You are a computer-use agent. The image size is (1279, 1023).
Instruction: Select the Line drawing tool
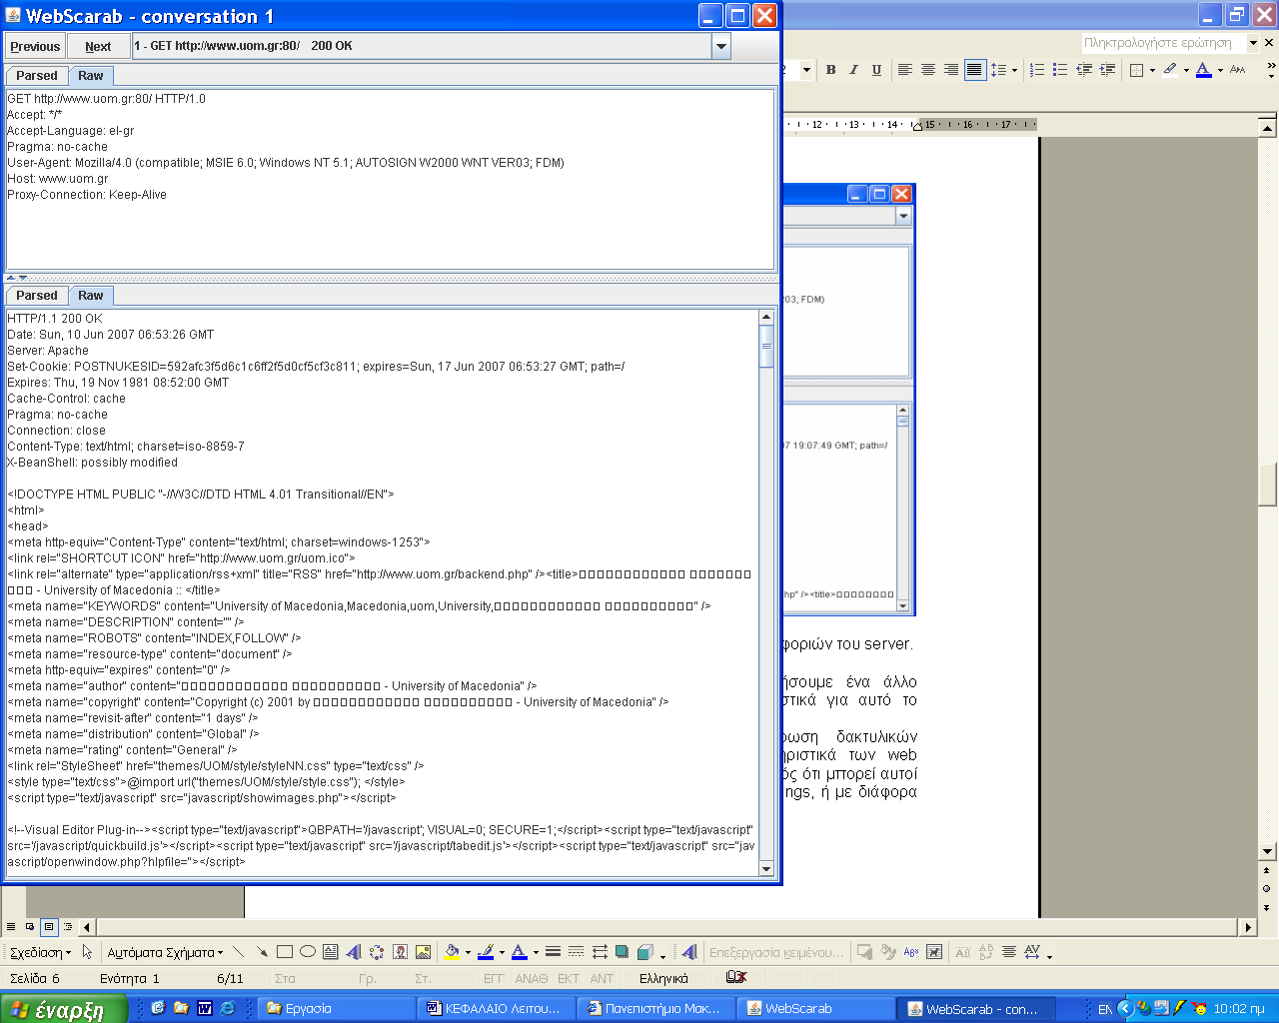pyautogui.click(x=238, y=952)
